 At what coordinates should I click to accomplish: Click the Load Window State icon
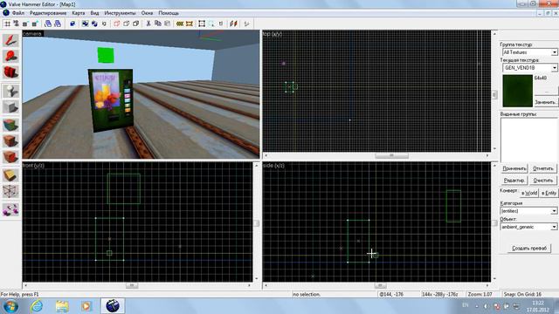click(x=48, y=24)
